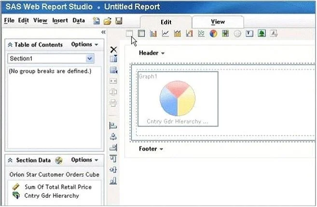Align object to the right
Screen dimensions: 317x207
pyautogui.click(x=113, y=148)
